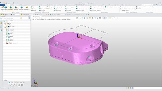This screenshot has width=162, height=91.
Task: Open the Отверстие dropdown arrow
Action: tap(46, 7)
